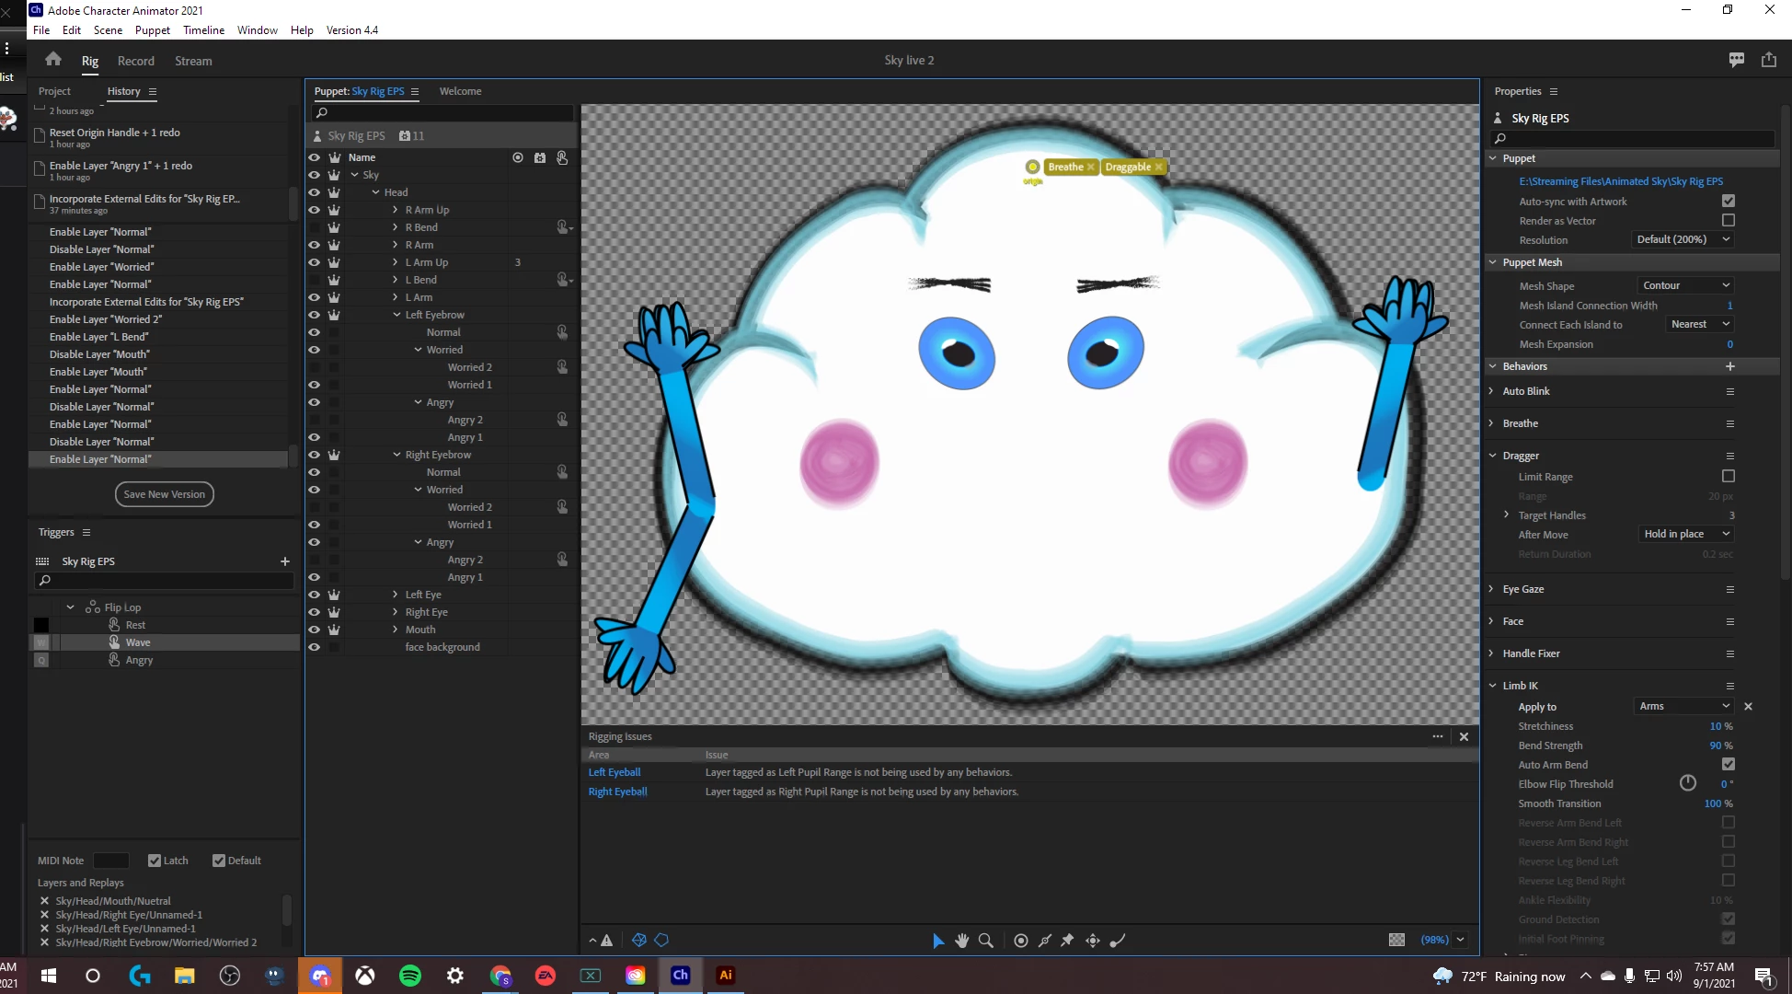Switch to the Record tab
Image resolution: width=1792 pixels, height=994 pixels.
click(x=135, y=61)
